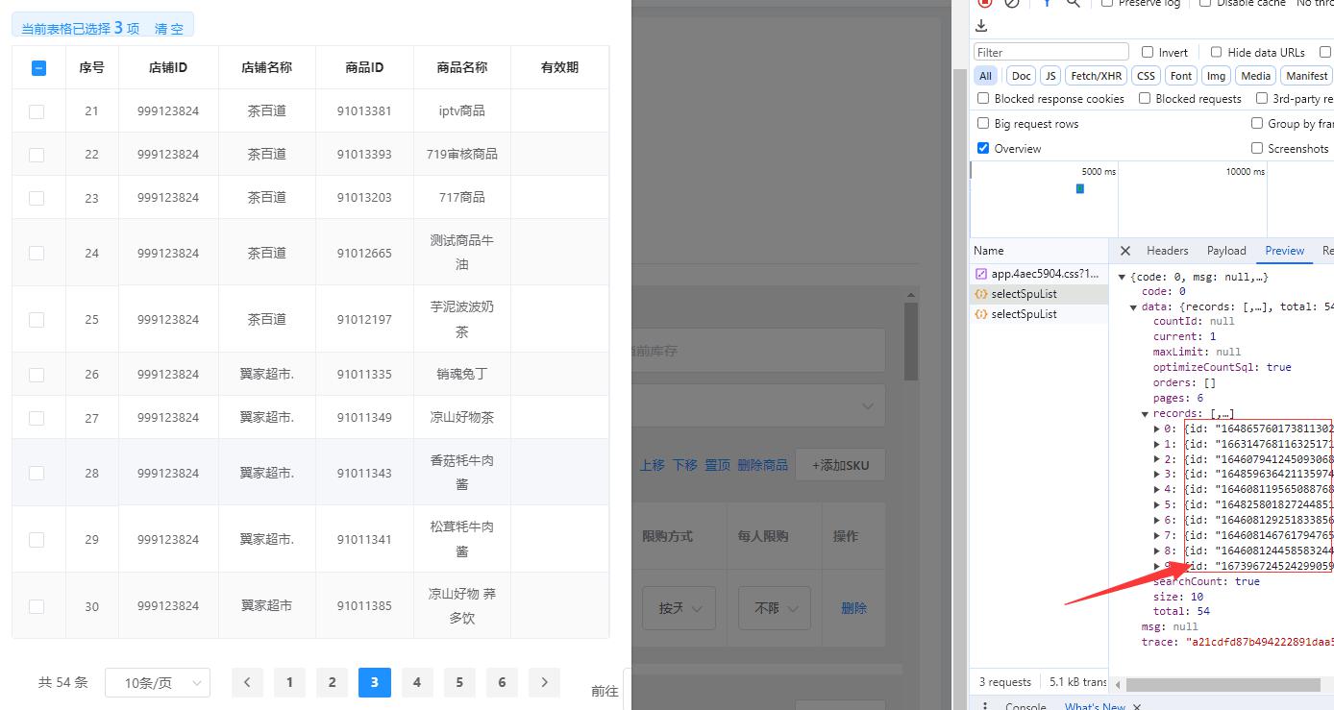Go to next page arrow in pagination
The width and height of the screenshot is (1334, 710).
coord(544,682)
